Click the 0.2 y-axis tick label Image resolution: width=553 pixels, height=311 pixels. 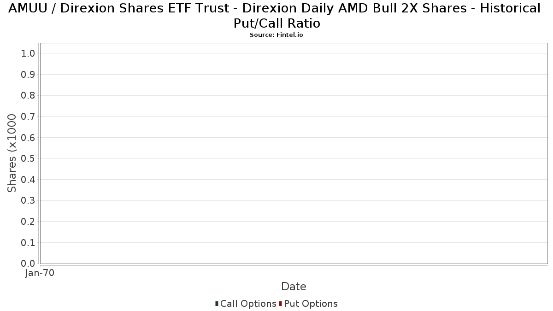click(28, 222)
